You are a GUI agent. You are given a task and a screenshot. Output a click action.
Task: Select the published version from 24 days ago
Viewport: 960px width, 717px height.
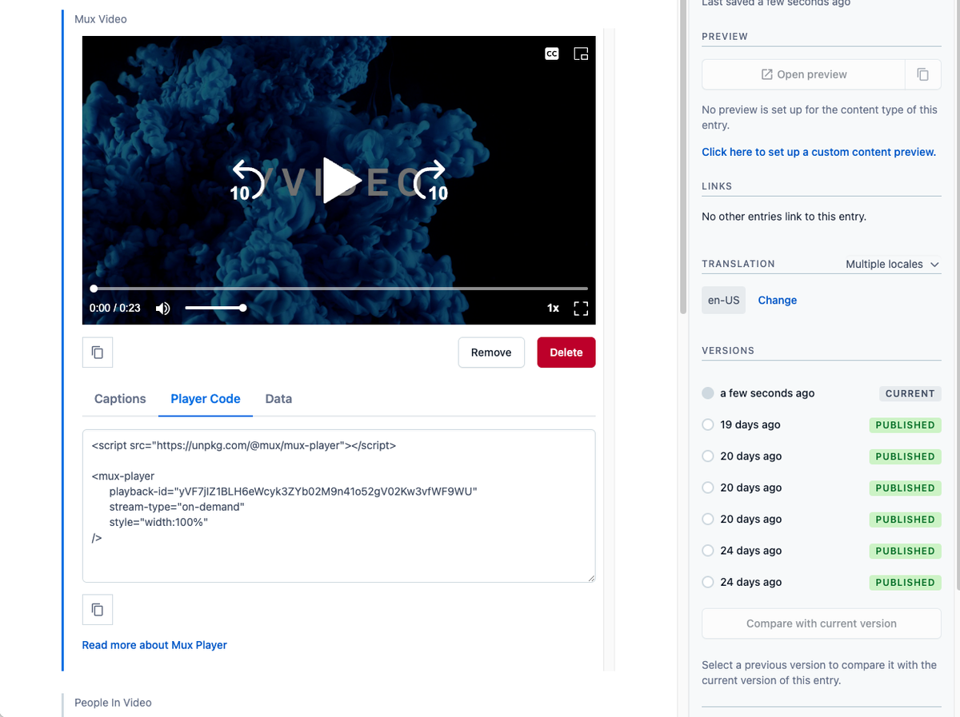click(707, 550)
